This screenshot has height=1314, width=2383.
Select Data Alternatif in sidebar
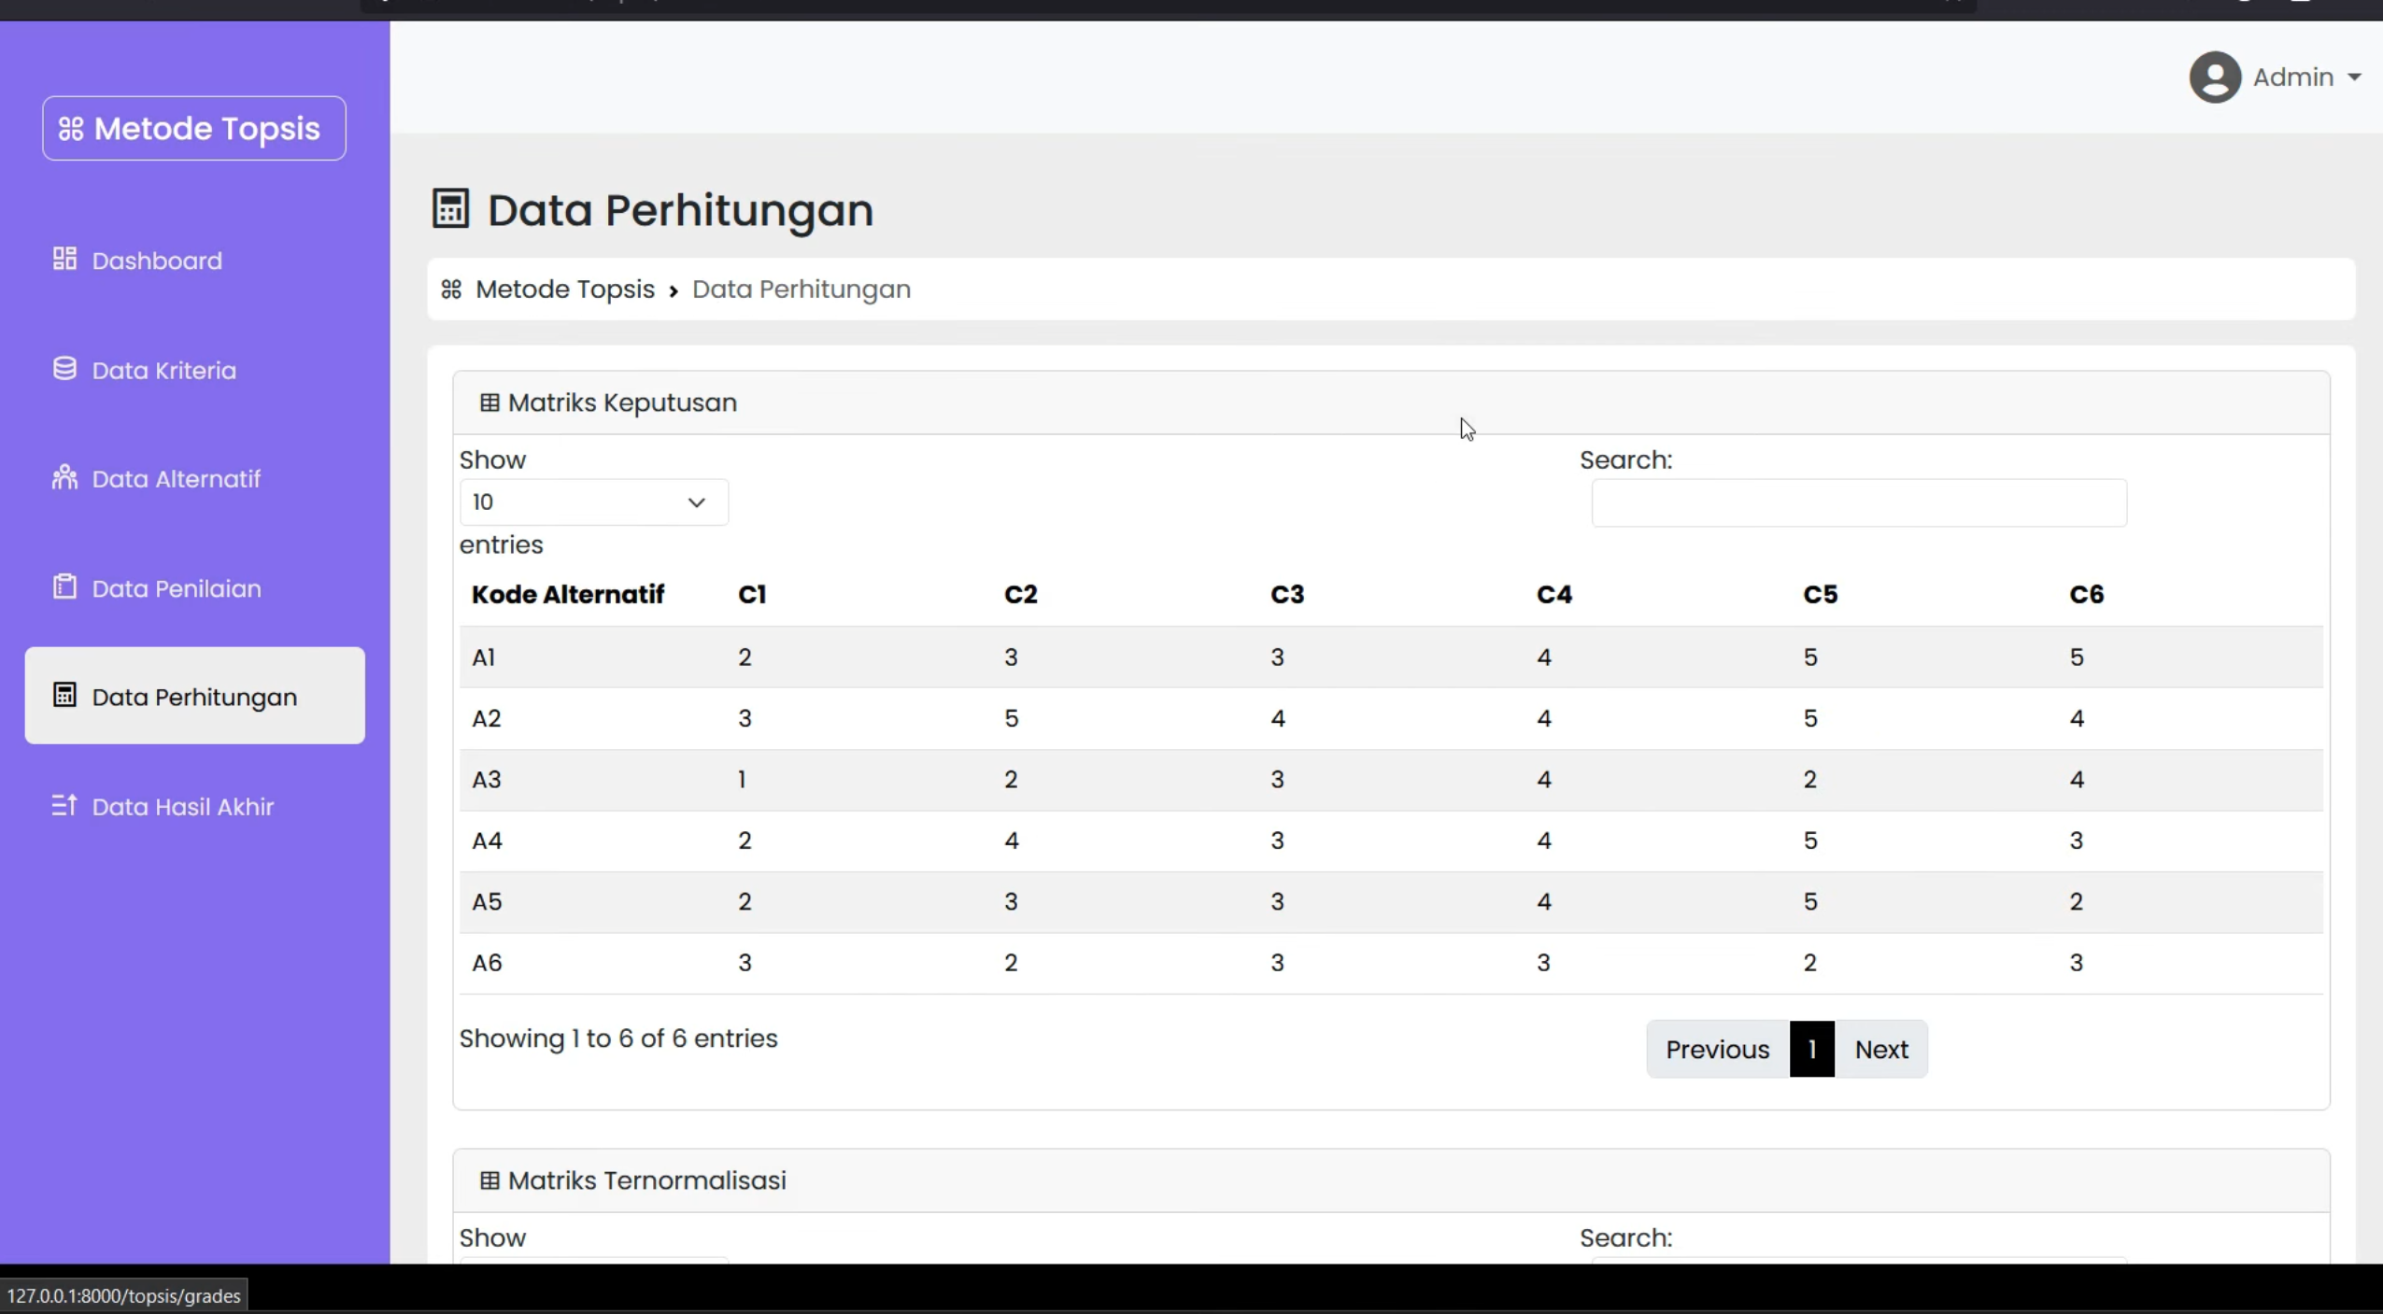point(176,479)
